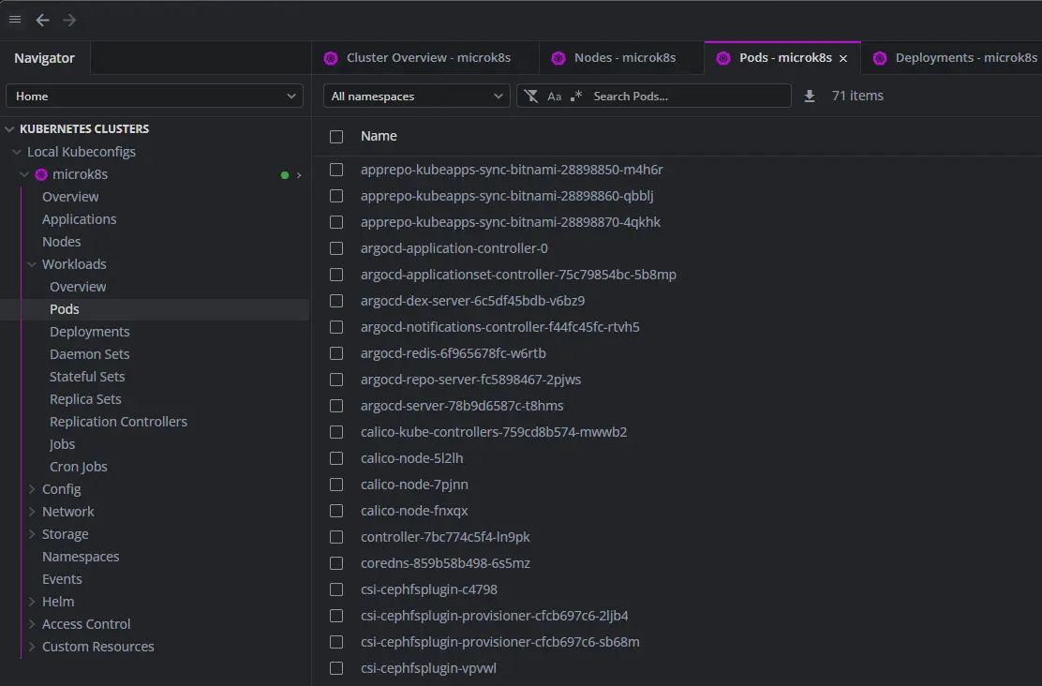Image resolution: width=1042 pixels, height=686 pixels.
Task: Open the hamburger menu icon
Action: (15, 20)
